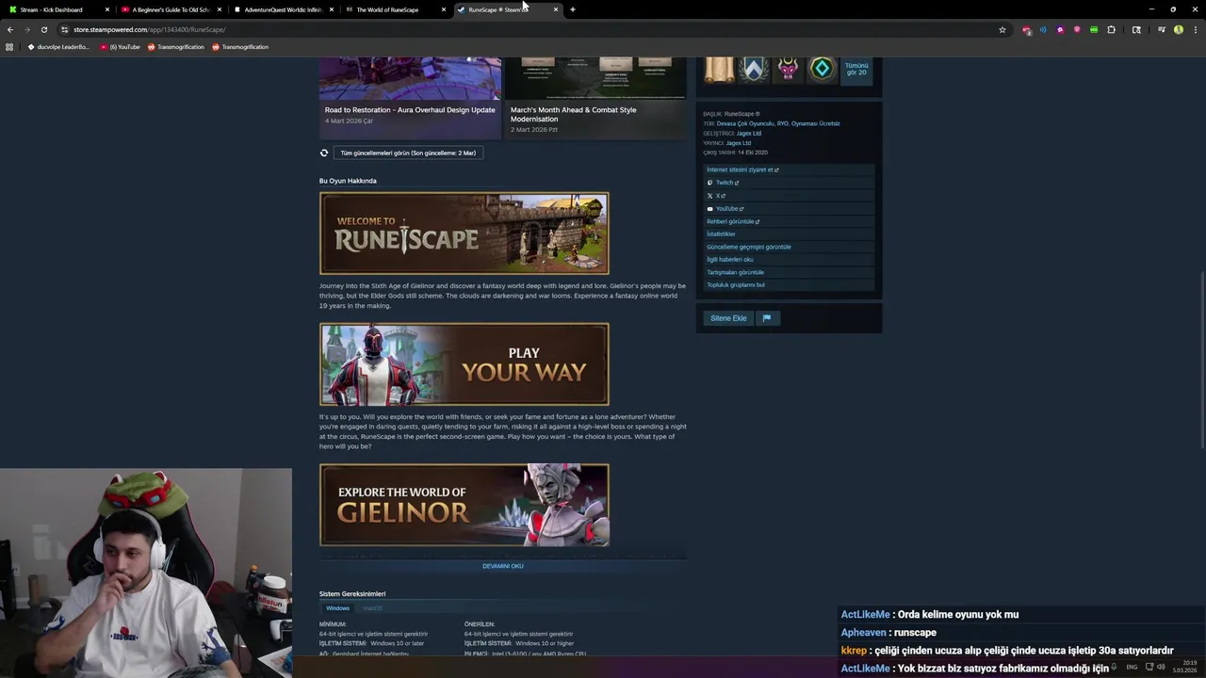This screenshot has width=1206, height=678.
Task: Click the Sitene Ekle button
Action: point(728,318)
